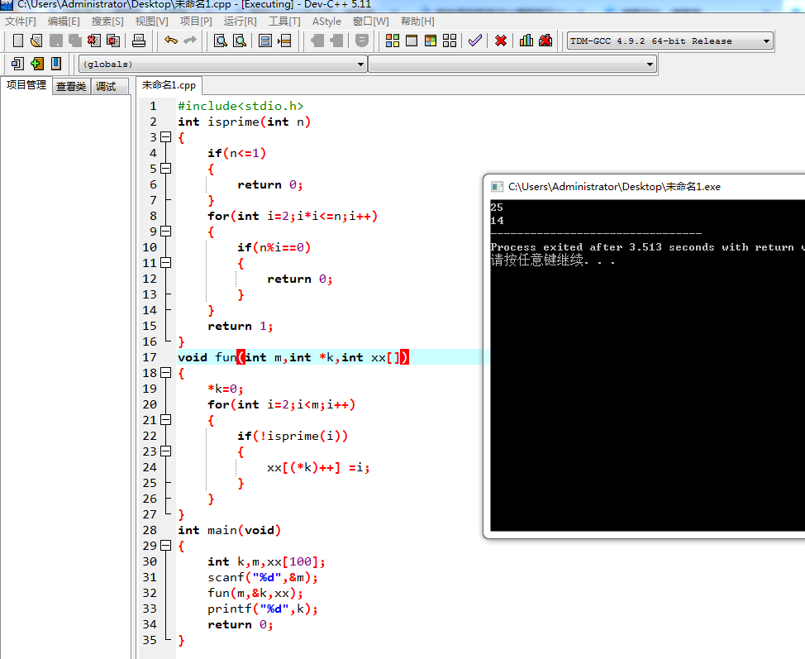
Task: Click the Delete Profiling Information icon
Action: pyautogui.click(x=545, y=41)
